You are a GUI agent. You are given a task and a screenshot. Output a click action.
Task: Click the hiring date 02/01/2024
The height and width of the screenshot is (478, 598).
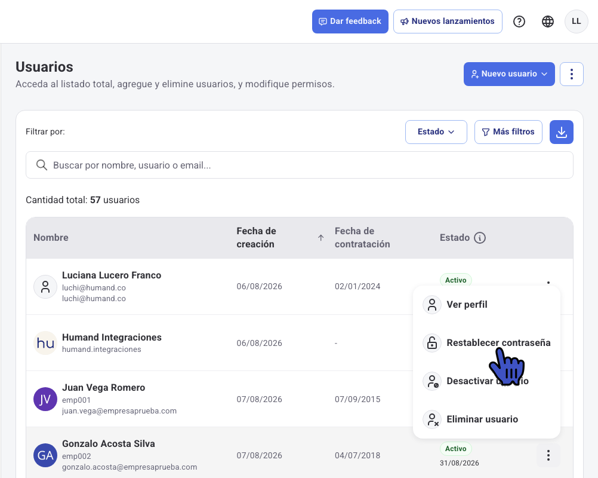(357, 286)
